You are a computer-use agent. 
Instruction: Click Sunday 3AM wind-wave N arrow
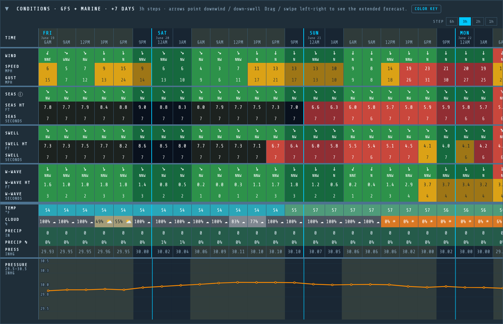click(334, 169)
